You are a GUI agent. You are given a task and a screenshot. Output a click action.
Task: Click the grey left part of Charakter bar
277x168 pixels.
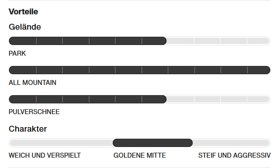(x=61, y=143)
